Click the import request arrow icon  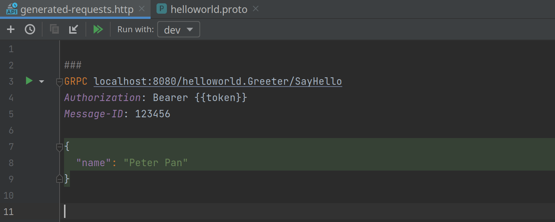click(x=74, y=29)
